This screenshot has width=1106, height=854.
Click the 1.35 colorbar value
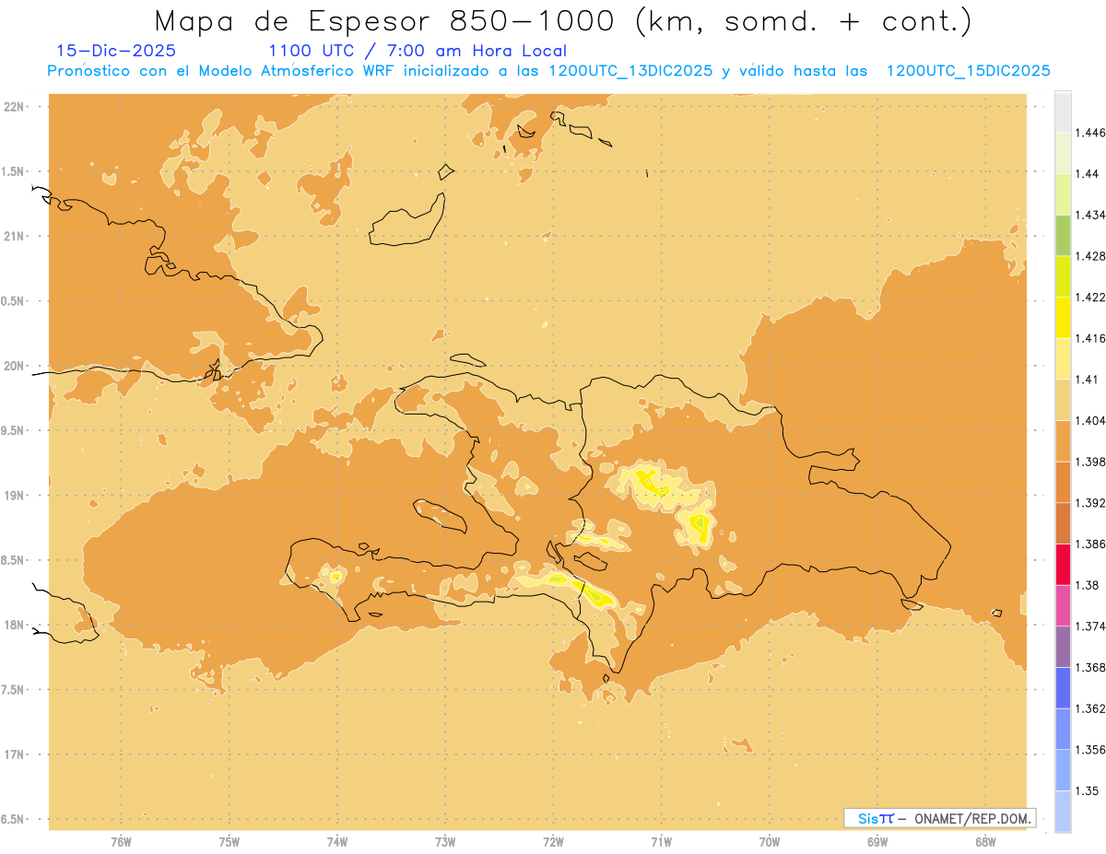pyautogui.click(x=1087, y=790)
